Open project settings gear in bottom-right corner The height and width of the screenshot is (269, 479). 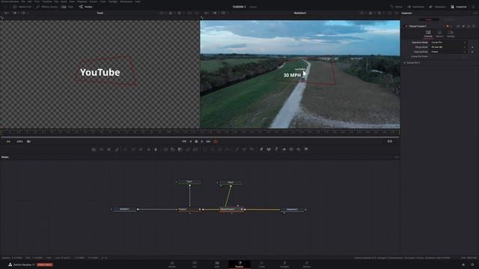tap(472, 265)
